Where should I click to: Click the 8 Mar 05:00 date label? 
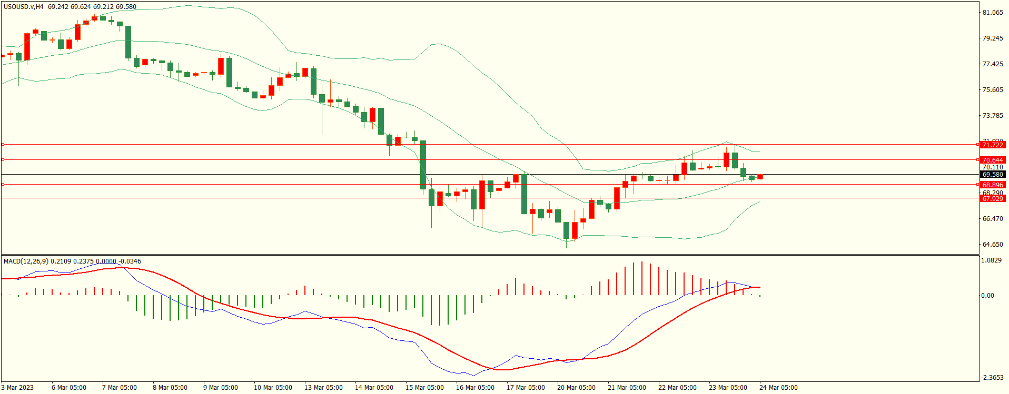(x=170, y=388)
